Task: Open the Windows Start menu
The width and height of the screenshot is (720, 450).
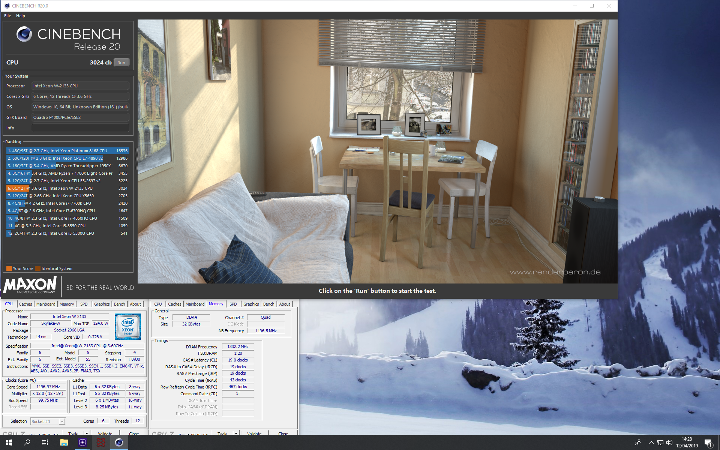Action: pyautogui.click(x=9, y=442)
